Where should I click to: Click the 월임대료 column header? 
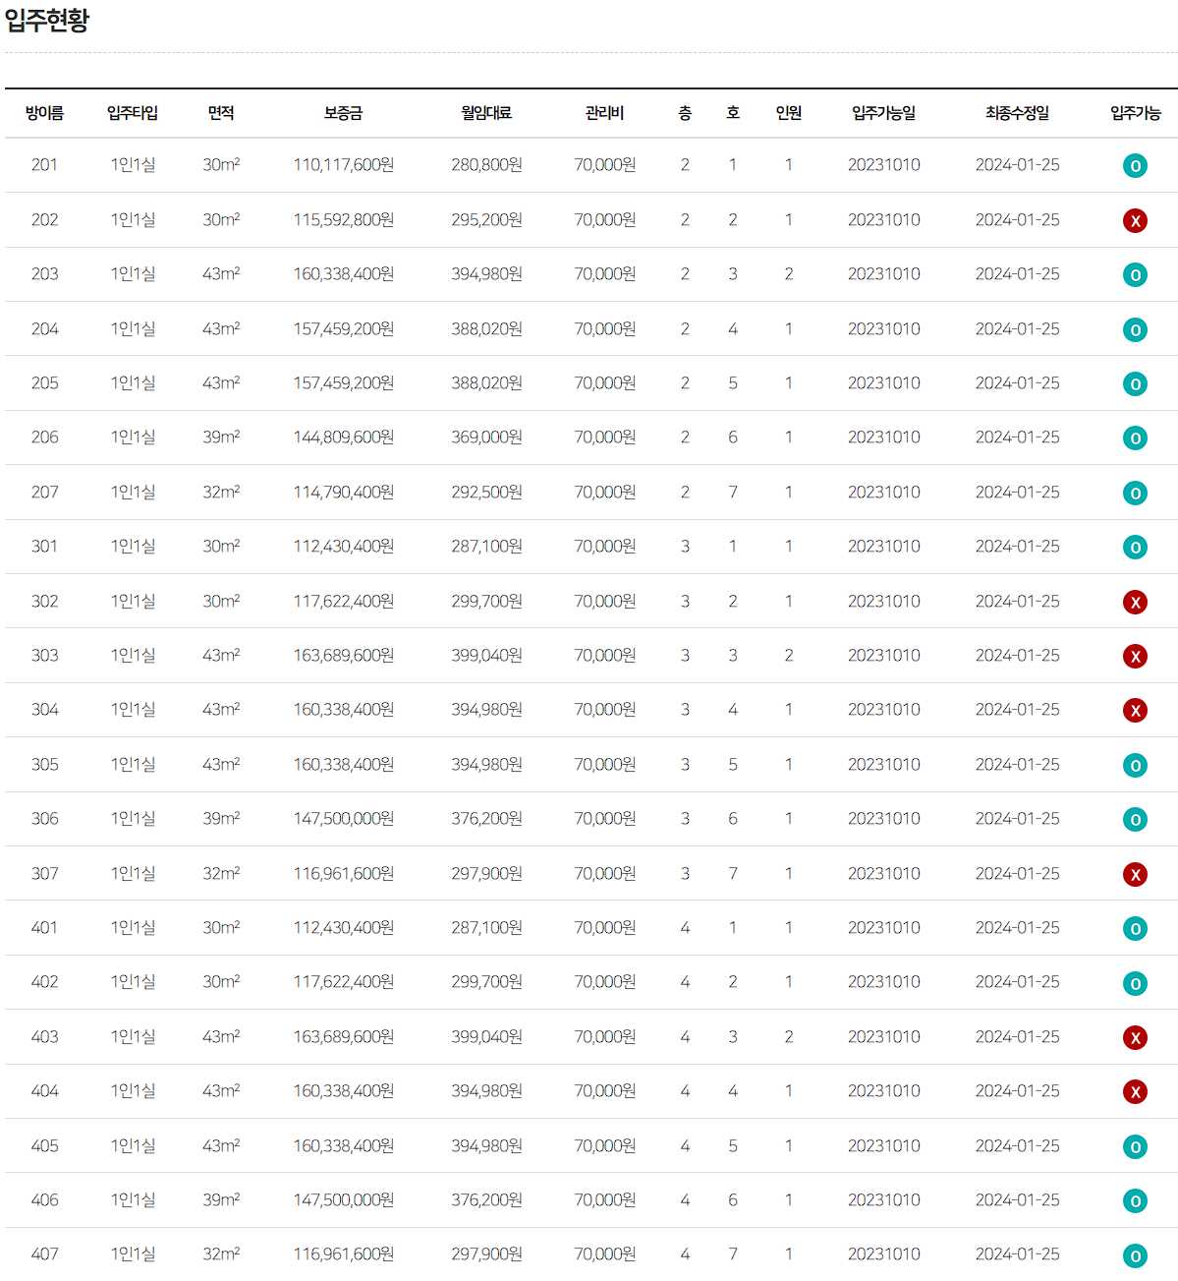coord(486,113)
